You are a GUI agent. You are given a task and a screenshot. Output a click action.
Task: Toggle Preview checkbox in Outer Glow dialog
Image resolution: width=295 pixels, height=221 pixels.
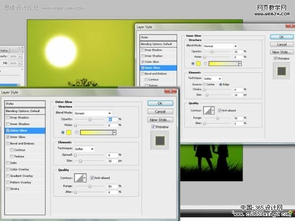click(x=153, y=127)
